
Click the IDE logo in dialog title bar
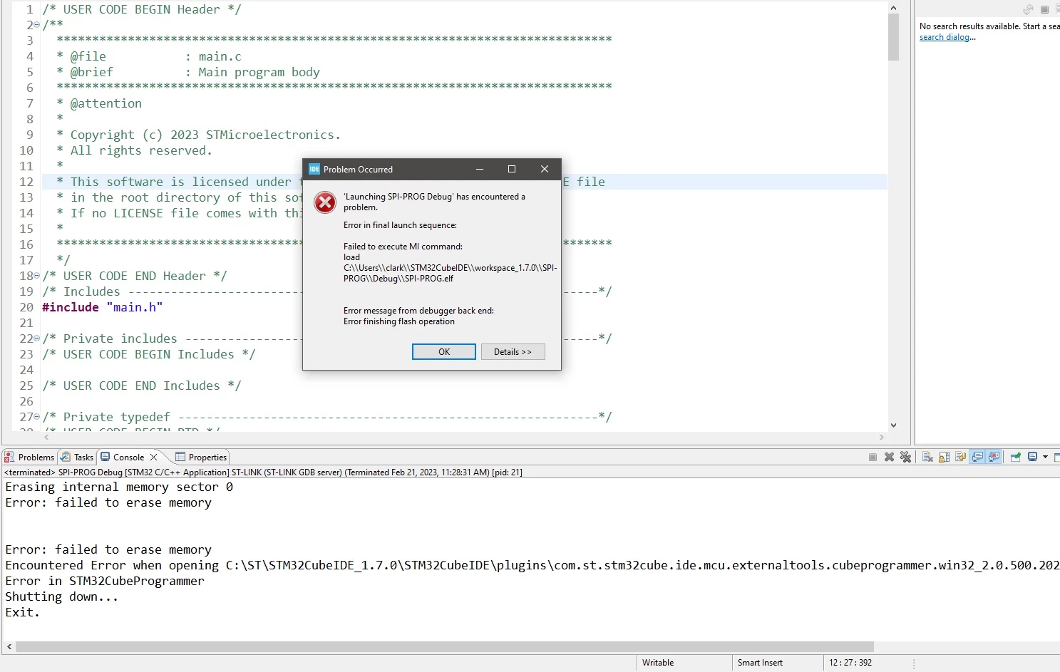(x=314, y=169)
